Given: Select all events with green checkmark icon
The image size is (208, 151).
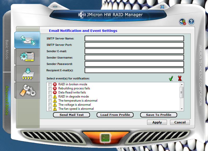Looking at the screenshot, I should [171, 78].
